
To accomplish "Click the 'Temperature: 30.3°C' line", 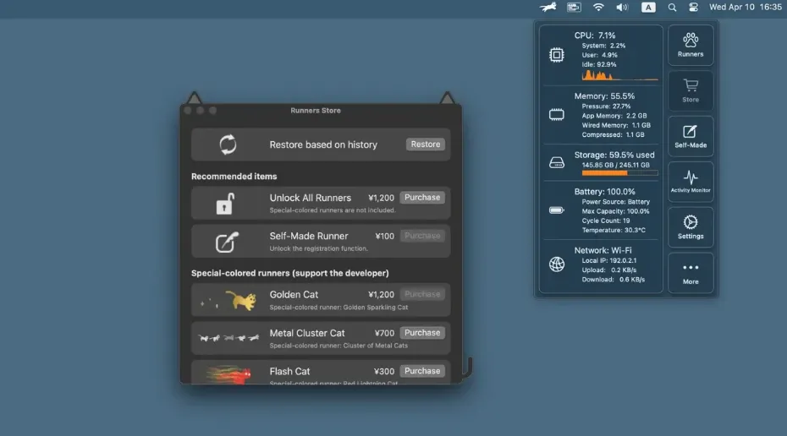I will click(614, 230).
